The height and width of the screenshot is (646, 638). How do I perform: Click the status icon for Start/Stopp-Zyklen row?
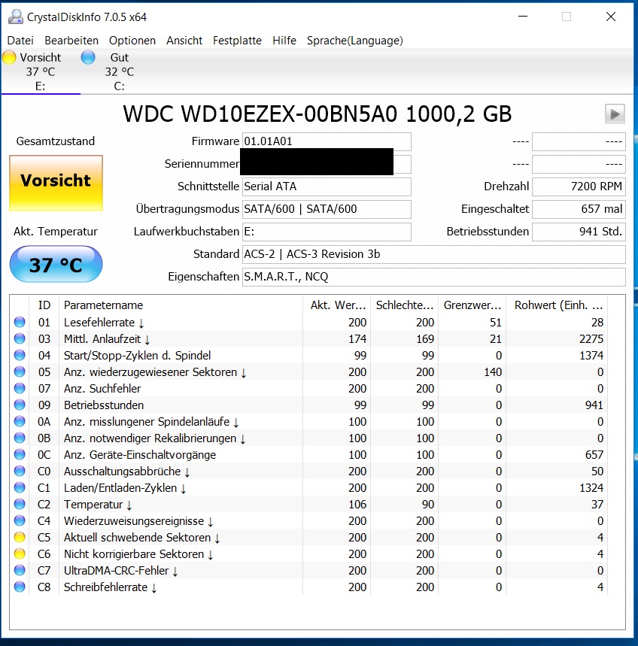(x=20, y=355)
